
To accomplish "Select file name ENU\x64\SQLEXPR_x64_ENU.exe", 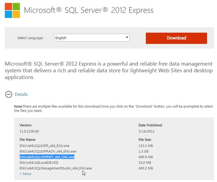I will point(44,146).
